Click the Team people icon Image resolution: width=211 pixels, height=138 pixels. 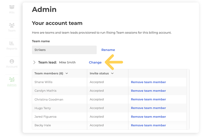click(12, 25)
